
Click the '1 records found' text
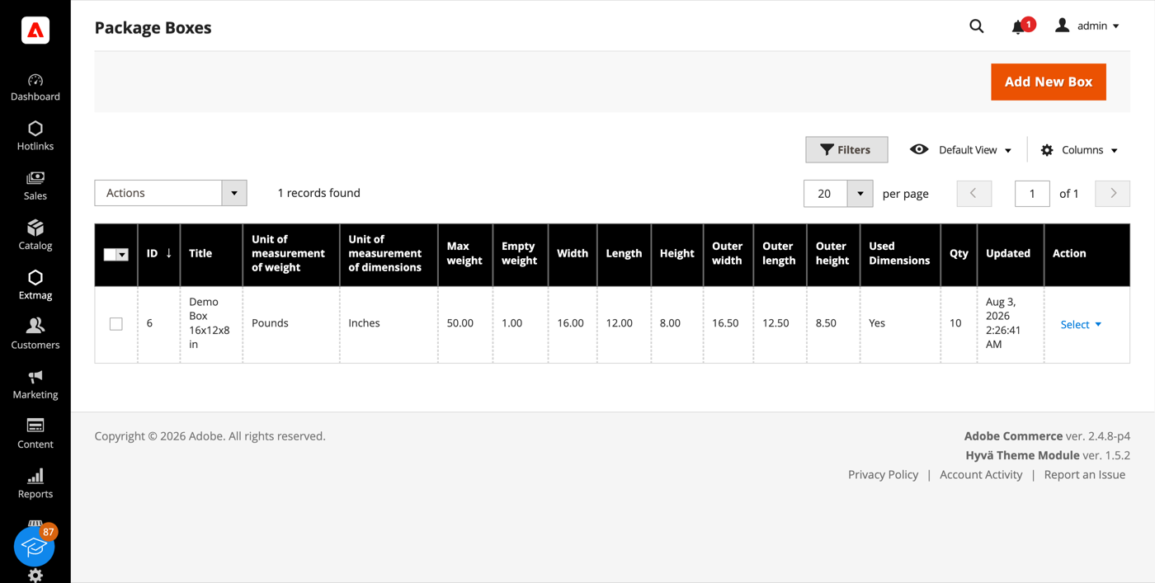(x=318, y=193)
